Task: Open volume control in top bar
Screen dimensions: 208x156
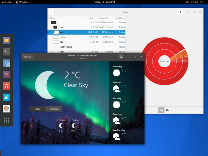Action: [x=196, y=2]
